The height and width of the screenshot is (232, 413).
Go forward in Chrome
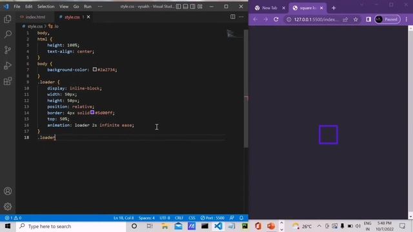point(265,19)
